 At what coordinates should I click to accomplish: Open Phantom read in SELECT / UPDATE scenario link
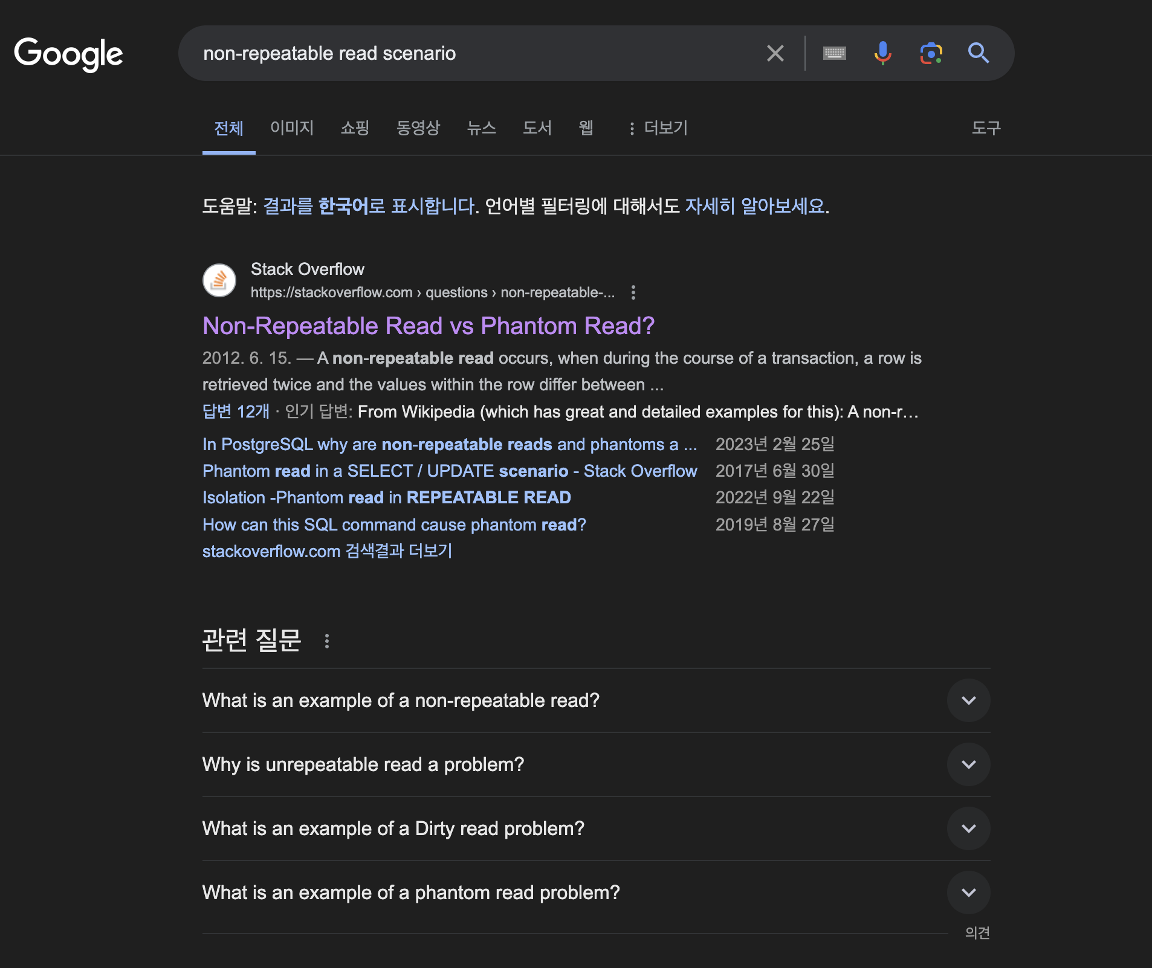(450, 471)
